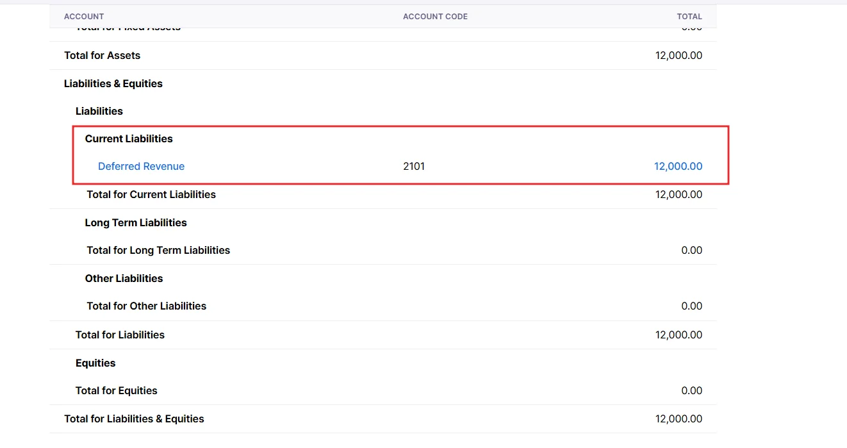This screenshot has width=847, height=448.
Task: Click the ACCOUNT CODE column header
Action: 435,17
